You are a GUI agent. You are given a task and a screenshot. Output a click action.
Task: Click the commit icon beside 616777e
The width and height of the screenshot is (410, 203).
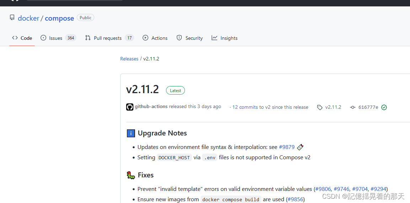(x=353, y=107)
